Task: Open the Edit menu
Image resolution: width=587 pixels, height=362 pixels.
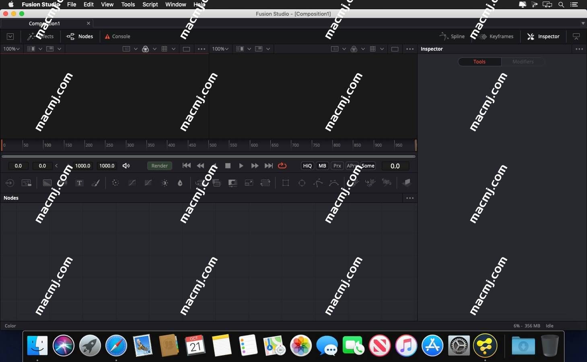Action: tap(89, 4)
